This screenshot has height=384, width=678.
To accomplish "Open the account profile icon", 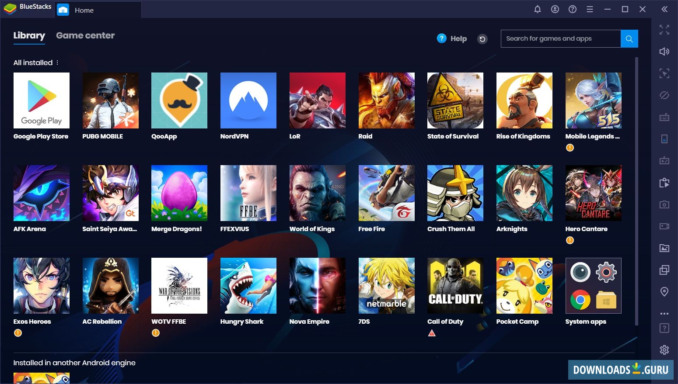I will pyautogui.click(x=555, y=9).
